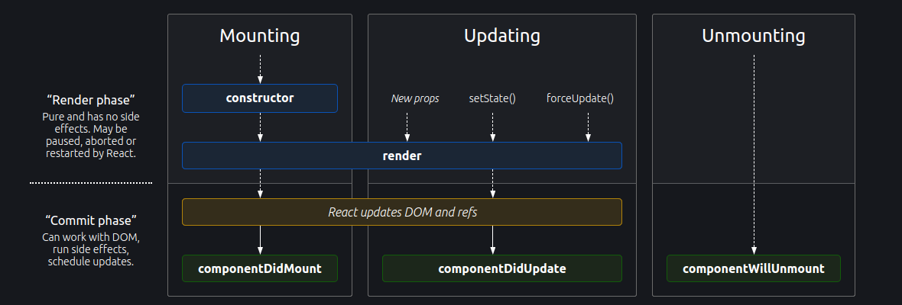Screen dimensions: 902x305
Task: Click the forceUpdate() label
Action: (580, 98)
